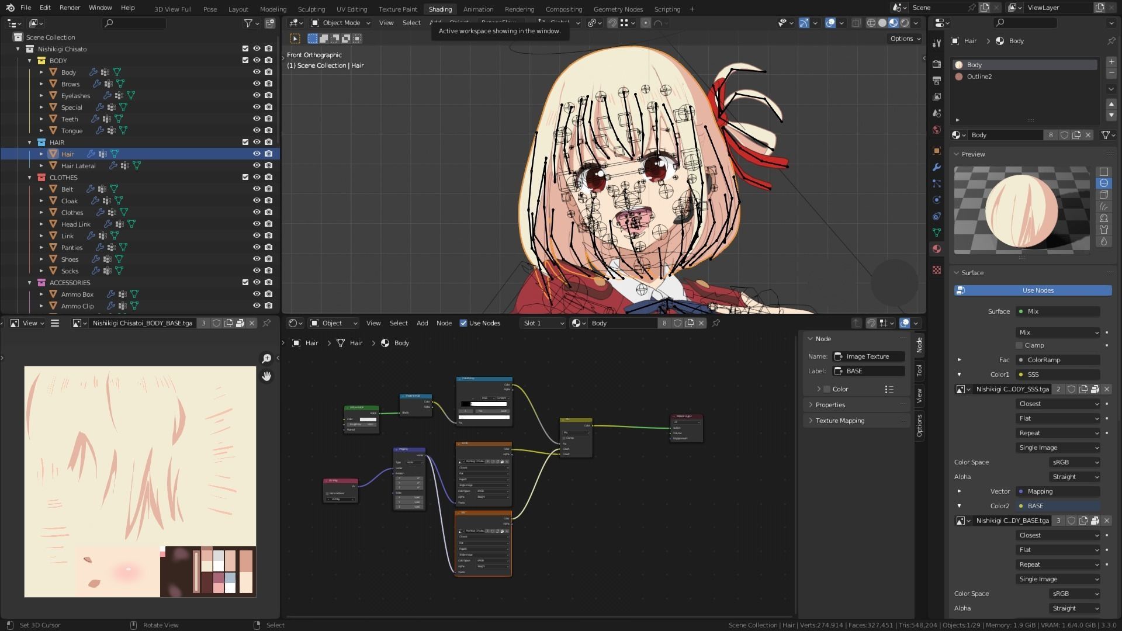The height and width of the screenshot is (631, 1122).
Task: Uncheck the CLOTHES collection checkbox
Action: (245, 177)
